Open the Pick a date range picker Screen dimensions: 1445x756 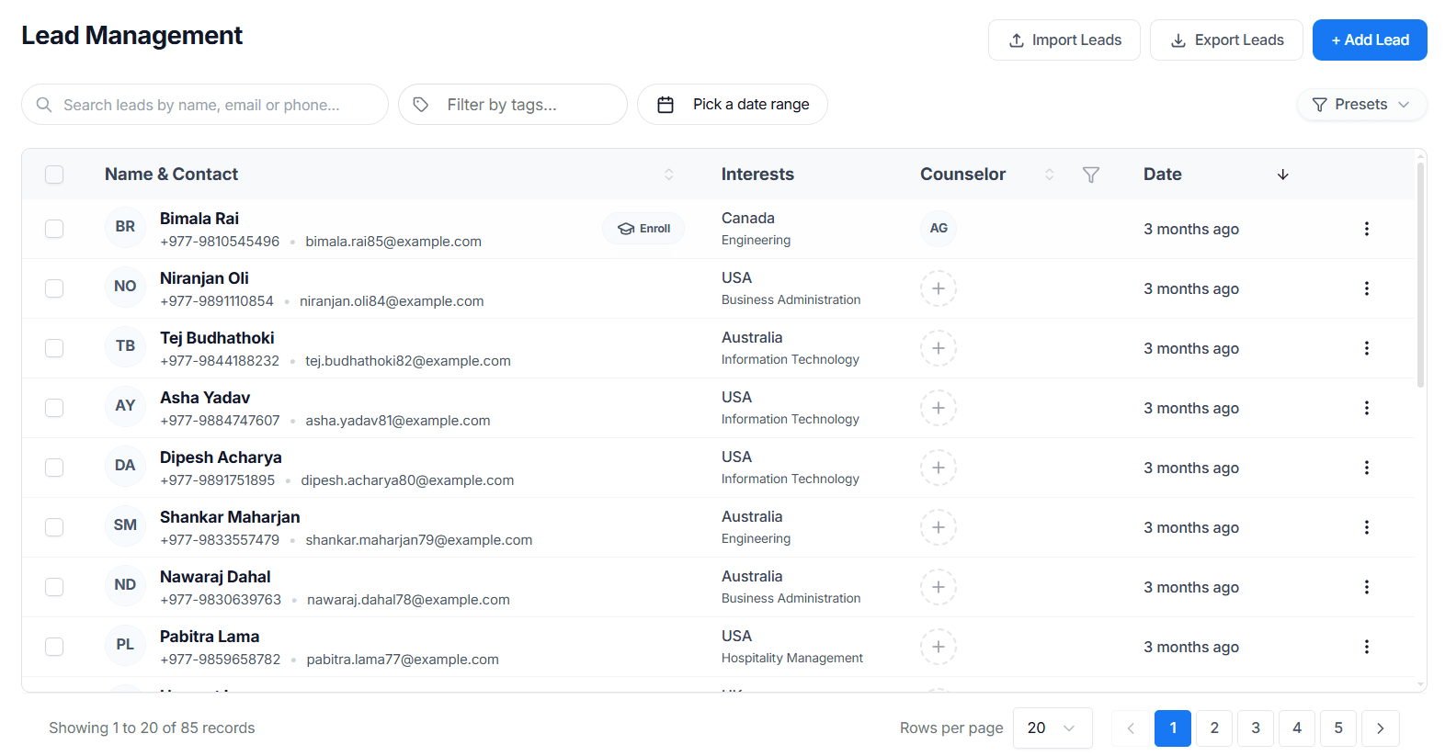(733, 105)
